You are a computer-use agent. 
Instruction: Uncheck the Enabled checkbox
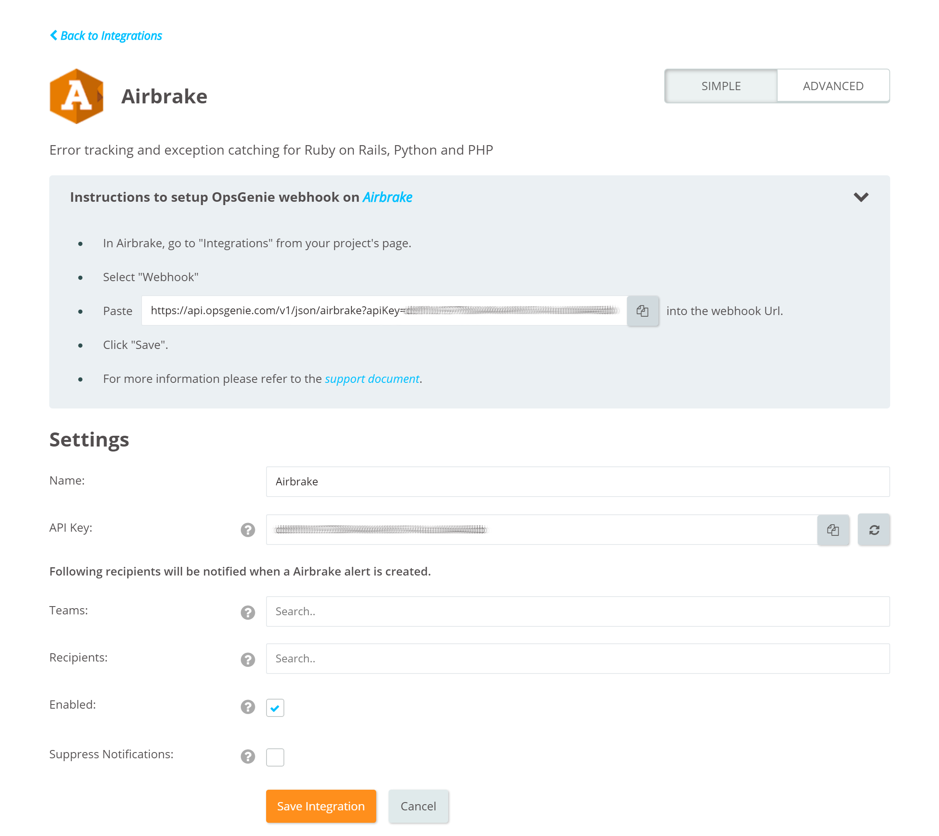(x=275, y=708)
